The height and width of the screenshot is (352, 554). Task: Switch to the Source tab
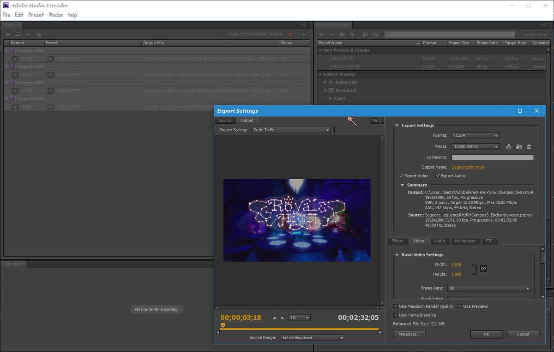coord(225,121)
